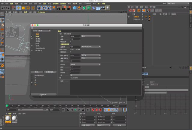Click the right button above preset list
Image resolution: width=192 pixels, height=130 pixels.
(x=50, y=72)
